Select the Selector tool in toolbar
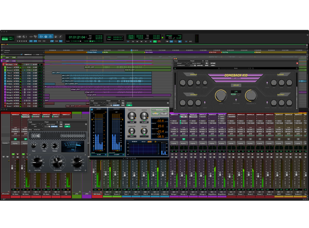The height and width of the screenshot is (228, 309). coord(46,36)
